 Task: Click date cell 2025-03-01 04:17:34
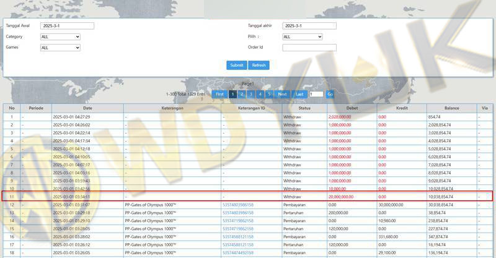click(x=71, y=141)
